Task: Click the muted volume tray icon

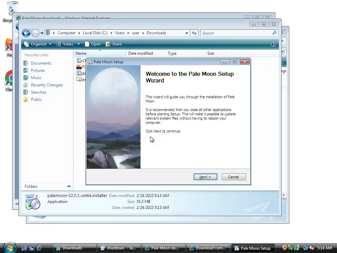Action: pyautogui.click(x=312, y=248)
